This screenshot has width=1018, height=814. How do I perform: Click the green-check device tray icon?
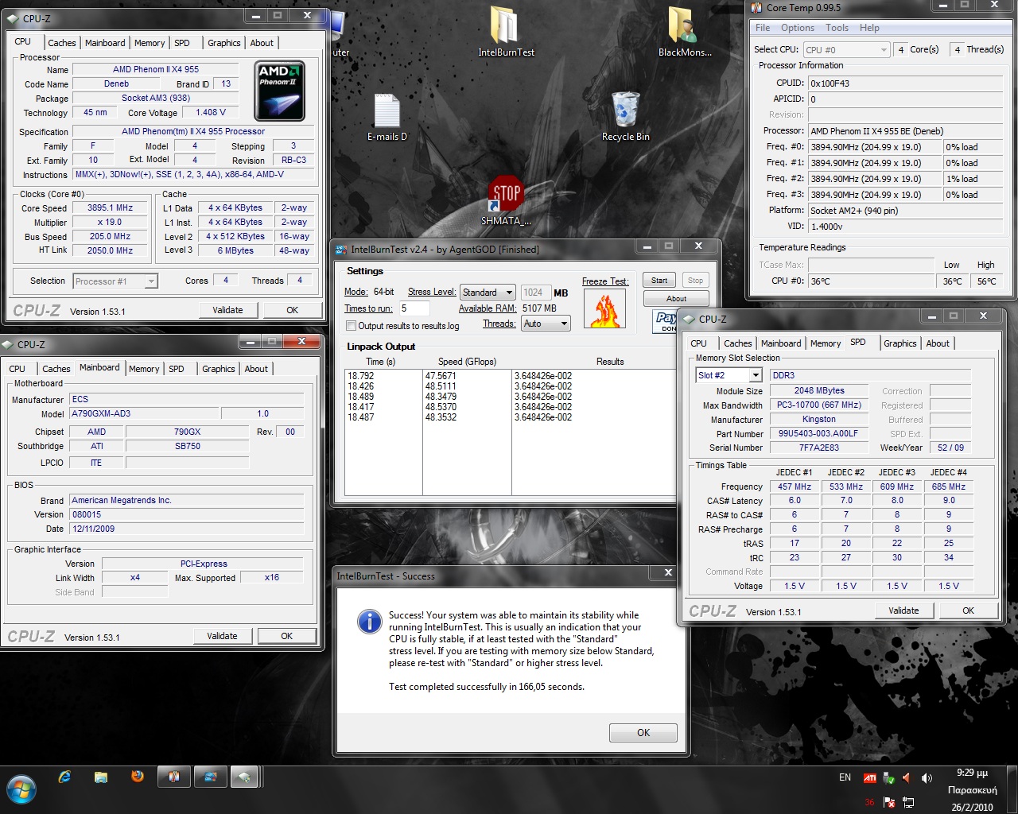(889, 778)
